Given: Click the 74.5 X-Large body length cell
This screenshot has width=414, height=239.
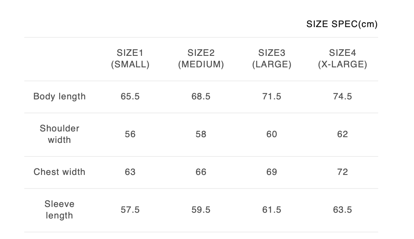Looking at the screenshot, I should pyautogui.click(x=342, y=97).
